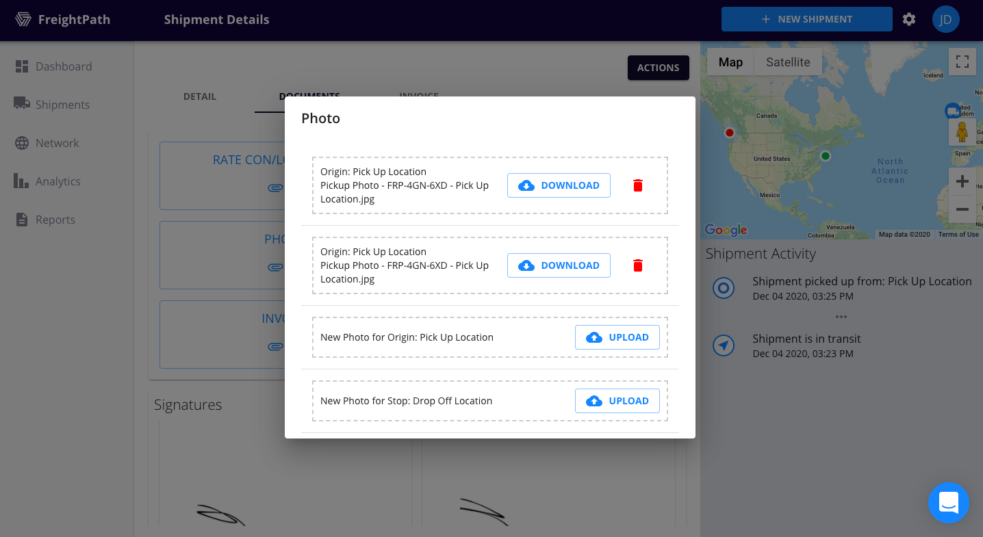Zoom in on the map
This screenshot has width=983, height=537.
[x=962, y=181]
